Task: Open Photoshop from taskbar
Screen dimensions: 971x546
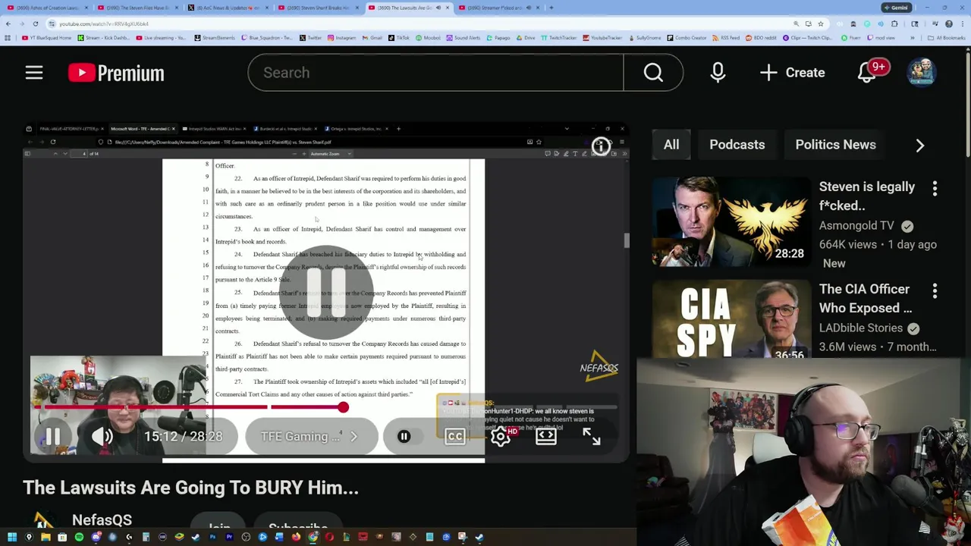Action: pos(212,537)
